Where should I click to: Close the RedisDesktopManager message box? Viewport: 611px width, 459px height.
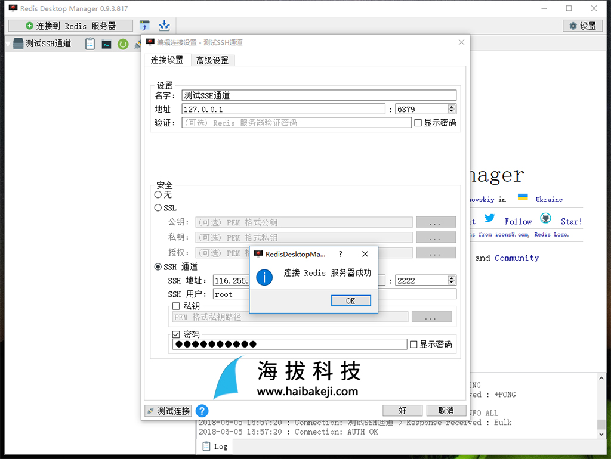[x=365, y=254]
